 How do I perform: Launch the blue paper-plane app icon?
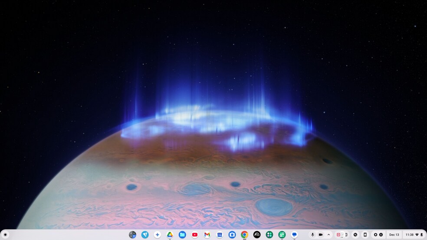point(145,234)
